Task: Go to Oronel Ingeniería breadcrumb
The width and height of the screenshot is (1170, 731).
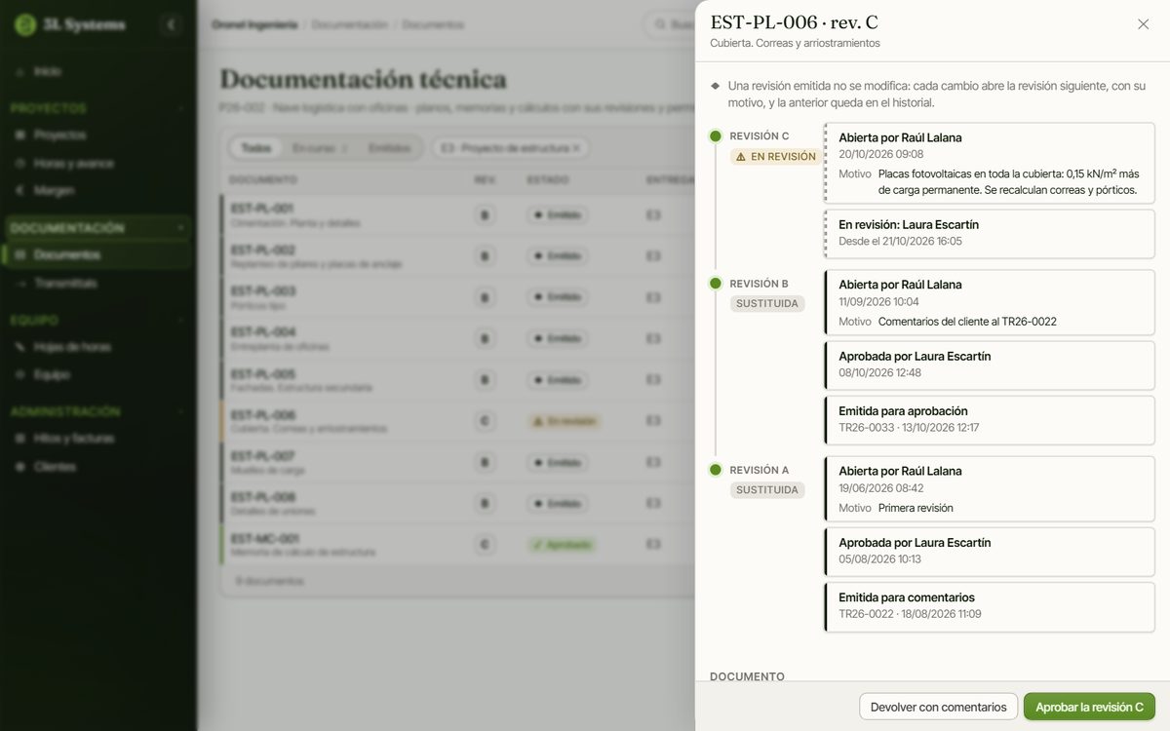Action: click(x=254, y=24)
